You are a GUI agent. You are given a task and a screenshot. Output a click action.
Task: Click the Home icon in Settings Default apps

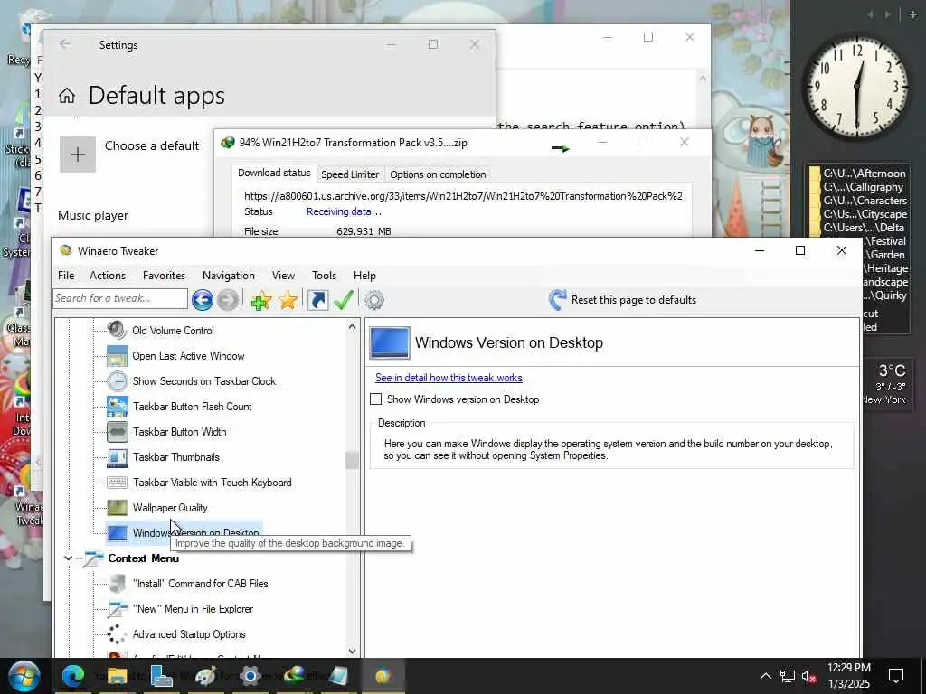click(67, 96)
